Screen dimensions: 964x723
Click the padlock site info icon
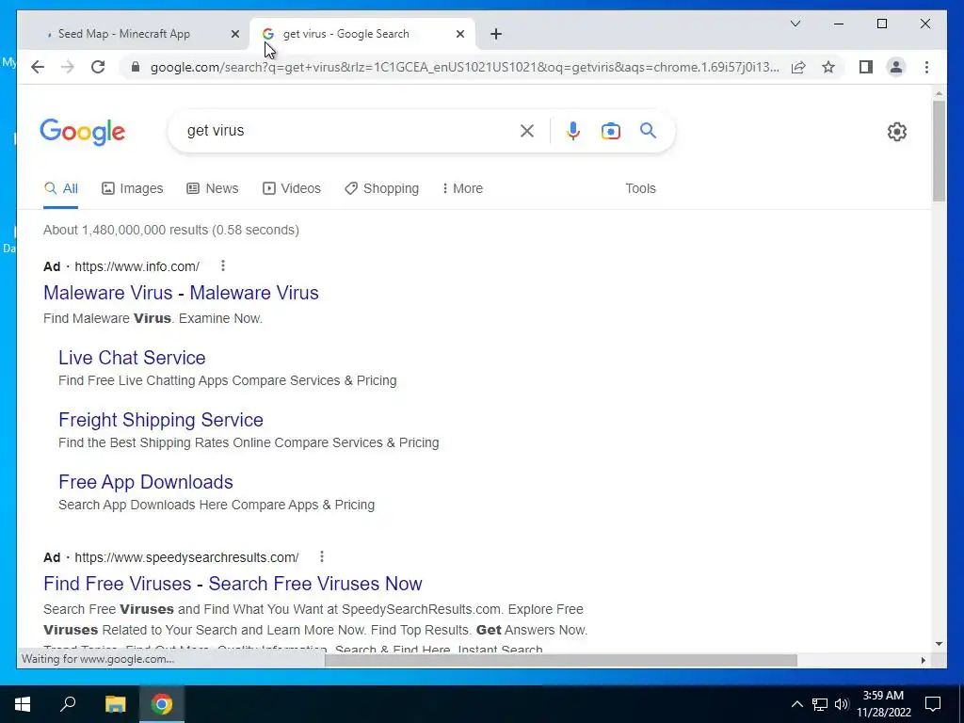pos(136,67)
